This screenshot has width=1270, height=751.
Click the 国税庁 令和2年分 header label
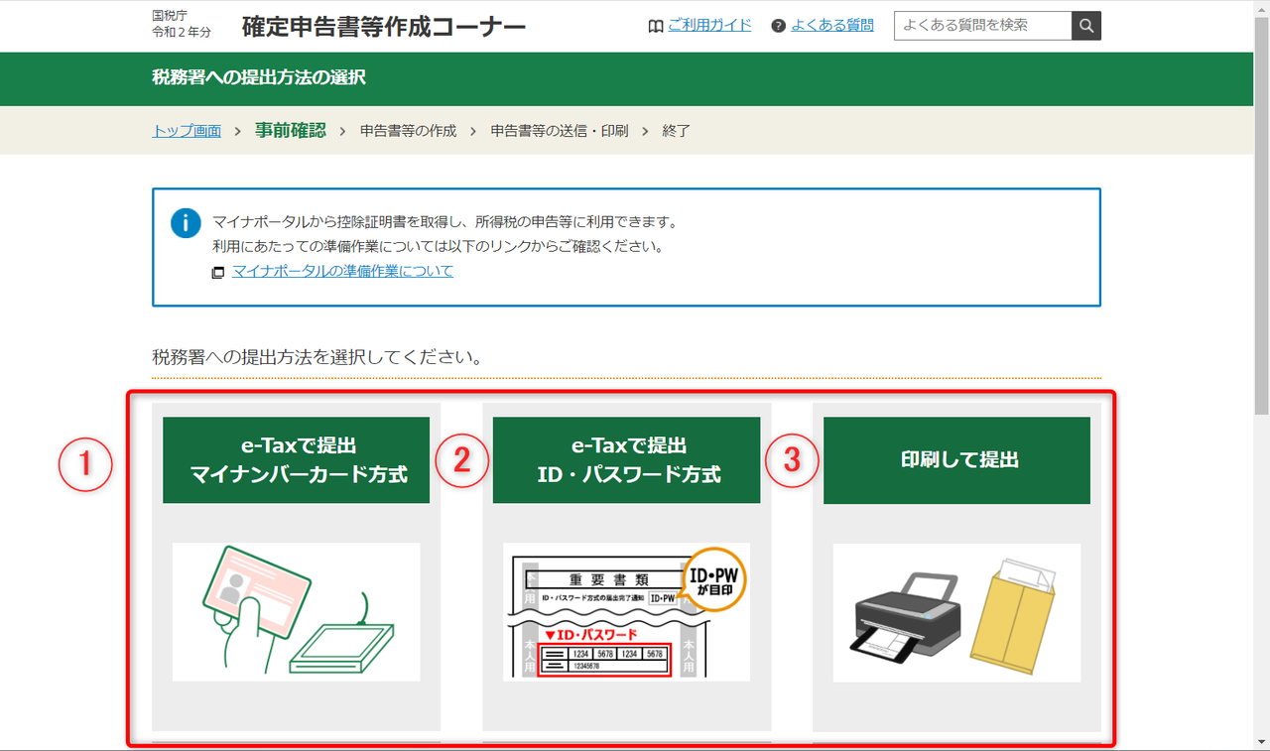pos(182,26)
